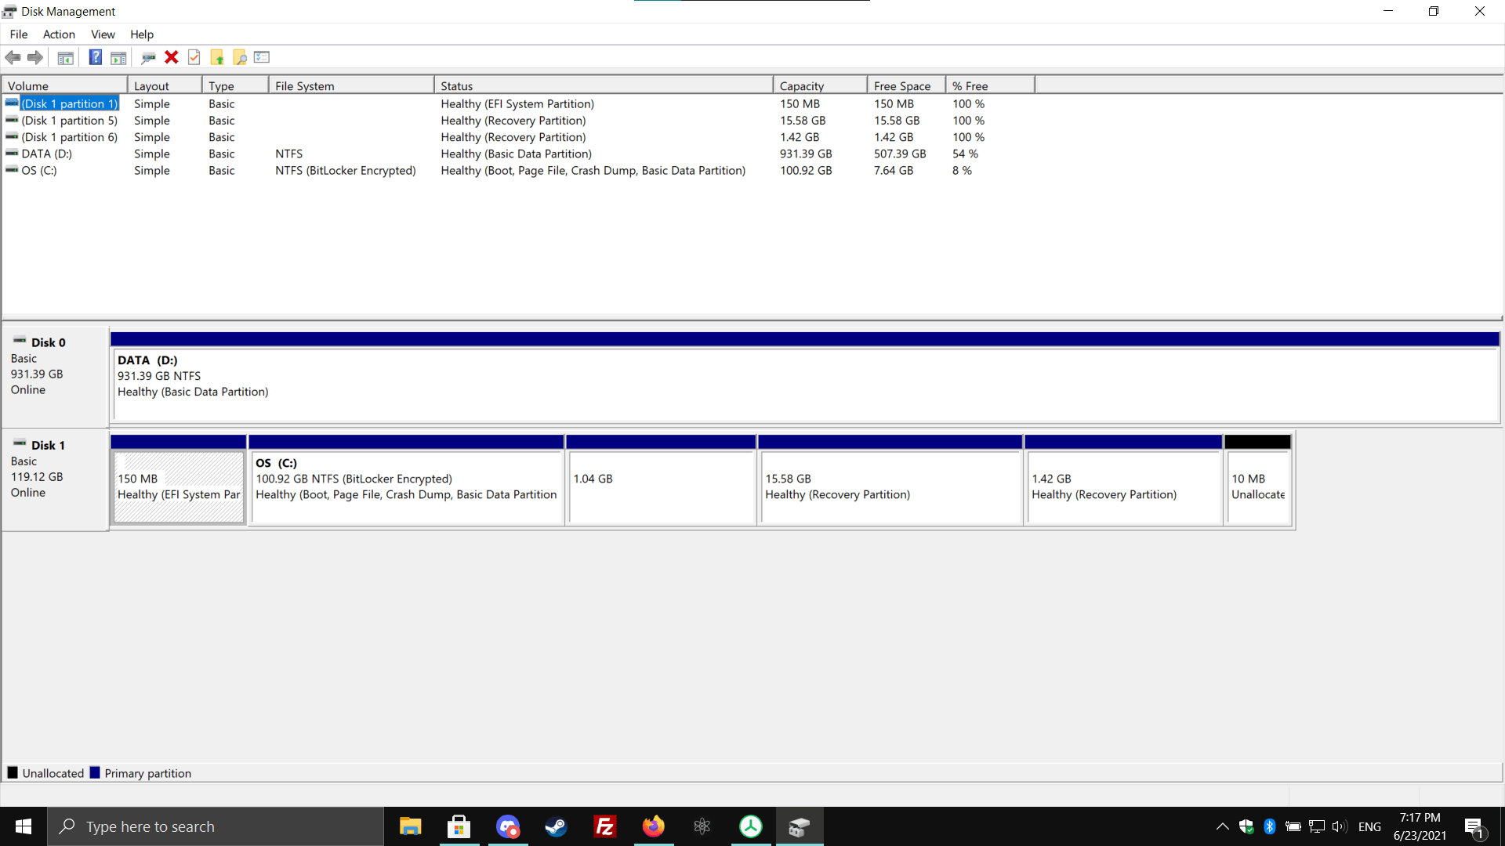
Task: Sort by the Layout column header
Action: tap(165, 85)
